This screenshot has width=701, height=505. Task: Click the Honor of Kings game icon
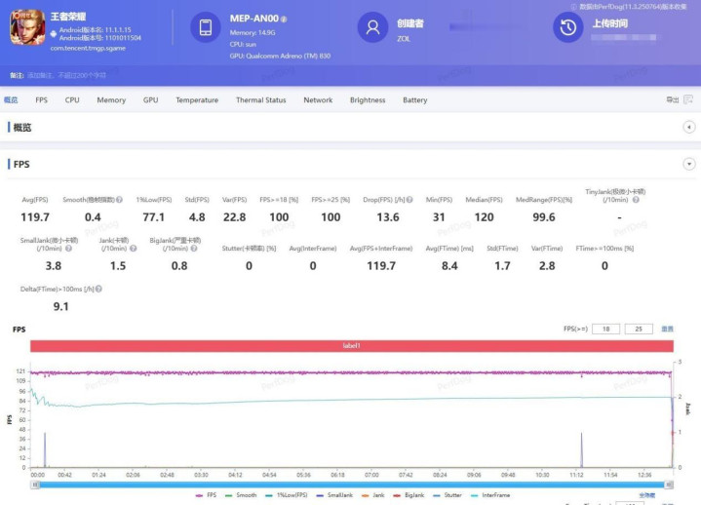click(x=27, y=27)
